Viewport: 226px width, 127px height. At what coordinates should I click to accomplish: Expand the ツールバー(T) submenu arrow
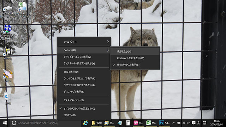[108, 42]
